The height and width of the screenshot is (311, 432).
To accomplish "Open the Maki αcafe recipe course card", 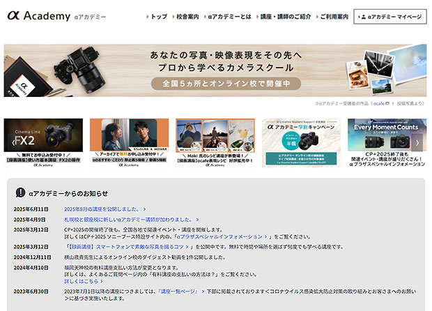I will click(x=215, y=143).
